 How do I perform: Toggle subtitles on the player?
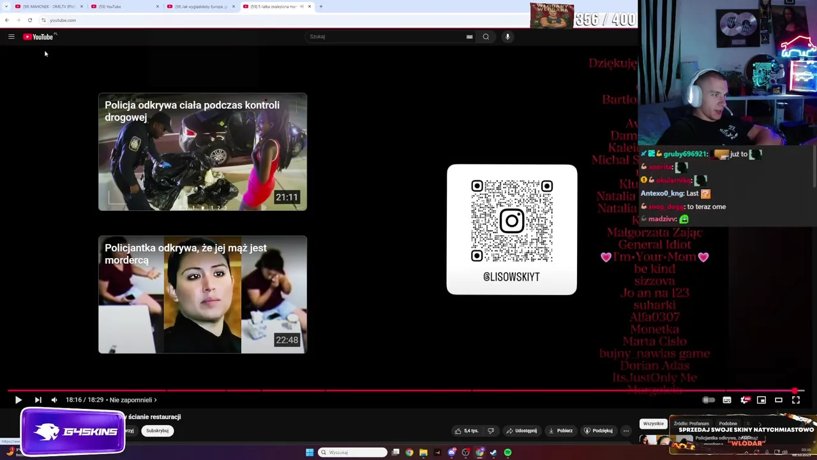[x=727, y=400]
